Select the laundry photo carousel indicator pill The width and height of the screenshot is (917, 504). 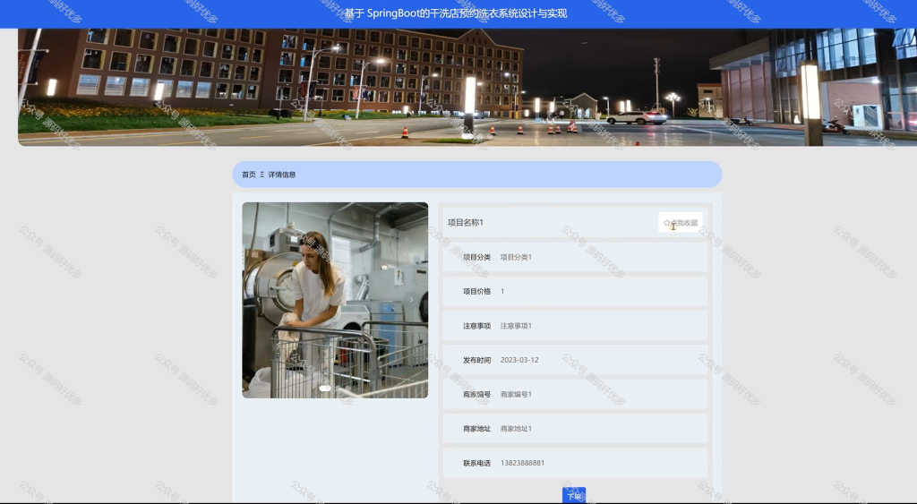point(325,389)
